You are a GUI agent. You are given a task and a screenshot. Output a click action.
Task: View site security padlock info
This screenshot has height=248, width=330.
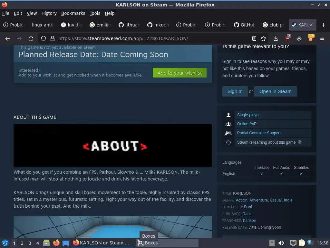(53, 38)
